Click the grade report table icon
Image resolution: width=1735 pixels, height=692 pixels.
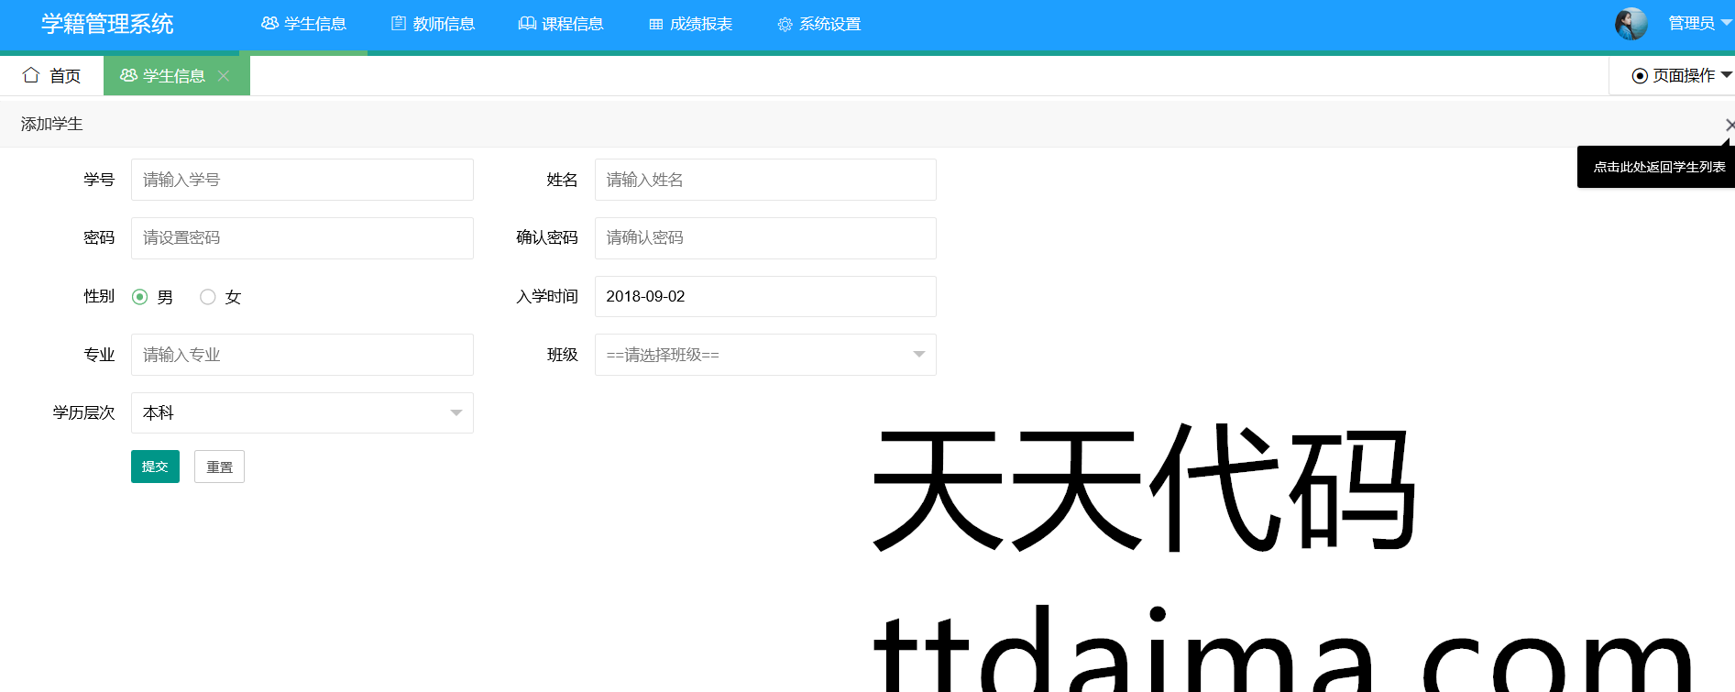coord(656,25)
